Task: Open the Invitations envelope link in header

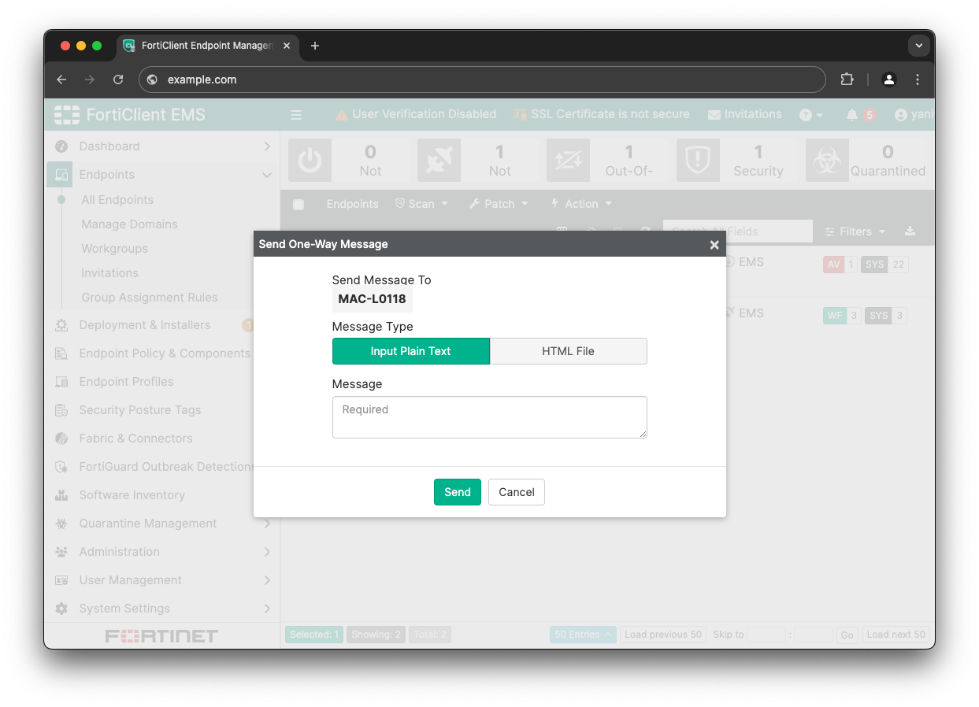Action: coord(744,114)
